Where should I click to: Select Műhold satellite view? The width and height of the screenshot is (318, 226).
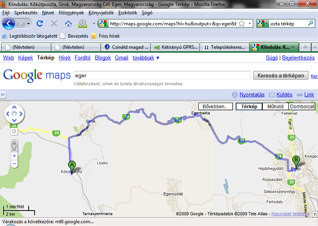[275, 106]
